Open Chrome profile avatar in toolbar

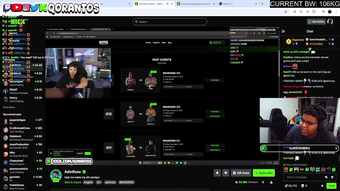(x=330, y=12)
